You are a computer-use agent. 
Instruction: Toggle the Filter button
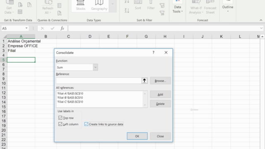(151, 5)
